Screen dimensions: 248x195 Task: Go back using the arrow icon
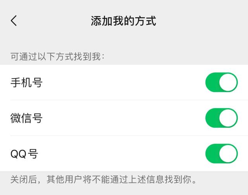coord(14,21)
